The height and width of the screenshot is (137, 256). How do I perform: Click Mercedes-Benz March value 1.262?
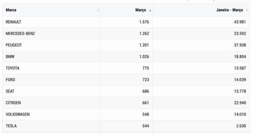point(144,34)
